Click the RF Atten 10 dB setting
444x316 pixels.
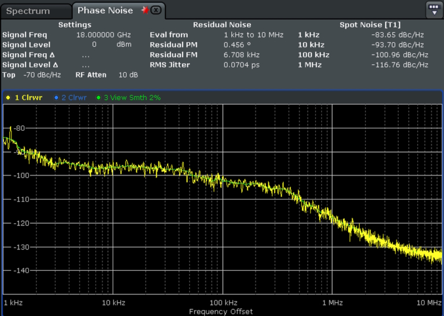click(128, 75)
